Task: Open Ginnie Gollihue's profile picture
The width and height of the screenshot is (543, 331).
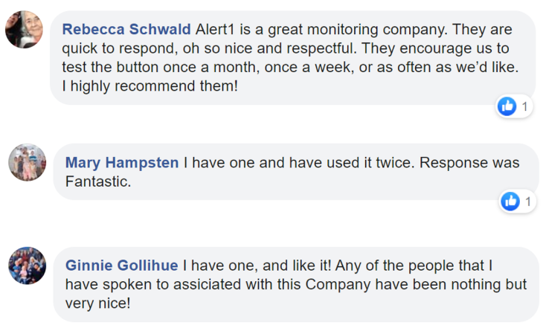Action: tap(28, 266)
